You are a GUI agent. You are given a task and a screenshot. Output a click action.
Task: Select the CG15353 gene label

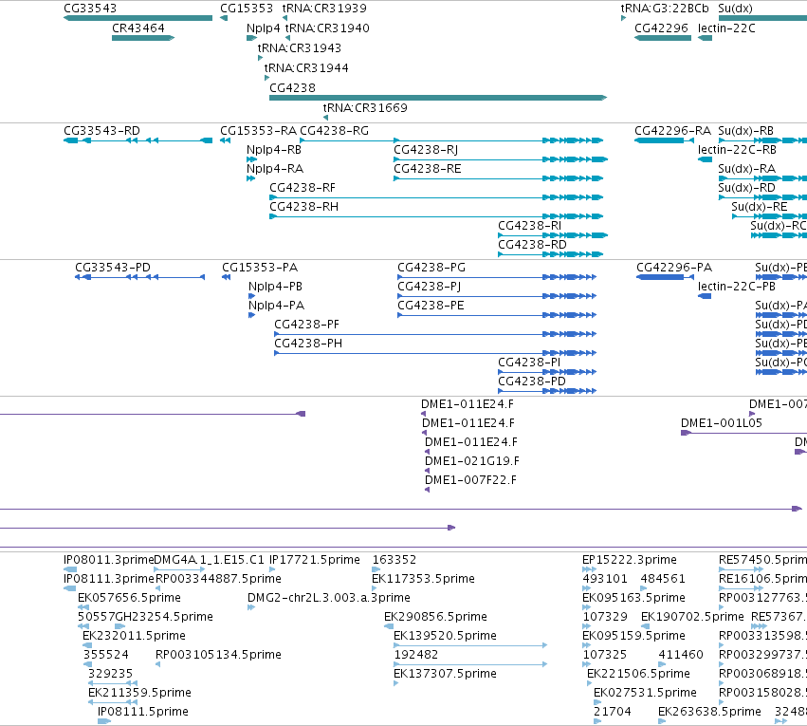(x=247, y=9)
